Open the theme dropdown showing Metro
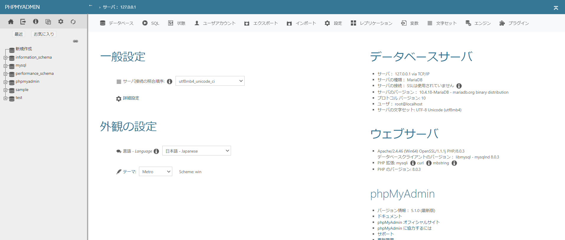Image resolution: width=565 pixels, height=240 pixels. click(155, 171)
